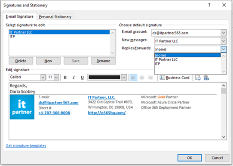
Task: Close the Signatures and Stationery dialog
Action: click(224, 5)
